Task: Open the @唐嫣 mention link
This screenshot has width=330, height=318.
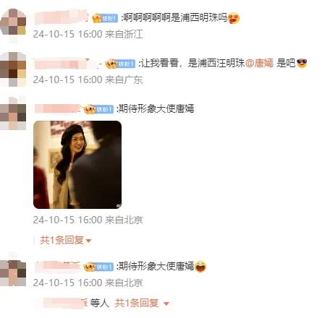Action: pyautogui.click(x=259, y=64)
